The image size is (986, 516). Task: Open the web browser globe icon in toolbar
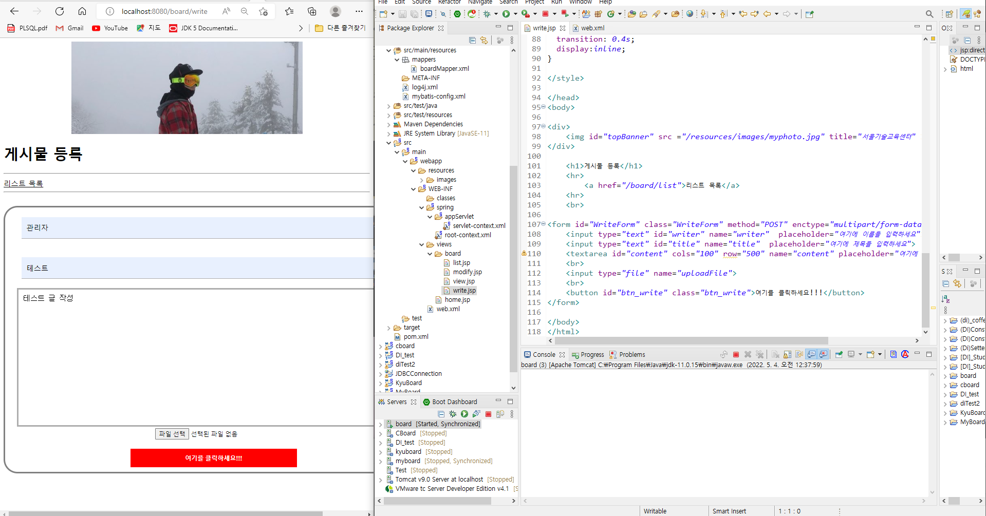pyautogui.click(x=690, y=14)
